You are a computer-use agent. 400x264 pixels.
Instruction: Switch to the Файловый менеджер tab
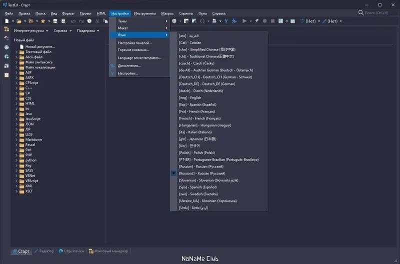pos(108,251)
